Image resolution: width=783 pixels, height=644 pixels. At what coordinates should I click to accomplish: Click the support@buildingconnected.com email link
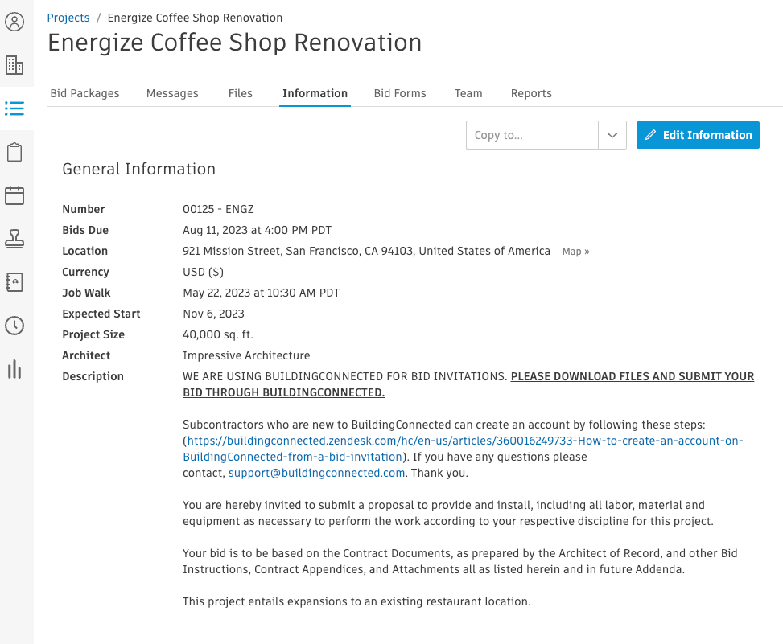[316, 473]
